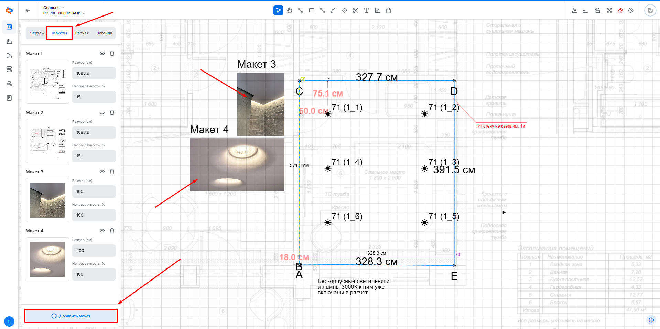Switch to the Расчёт tab

(82, 33)
